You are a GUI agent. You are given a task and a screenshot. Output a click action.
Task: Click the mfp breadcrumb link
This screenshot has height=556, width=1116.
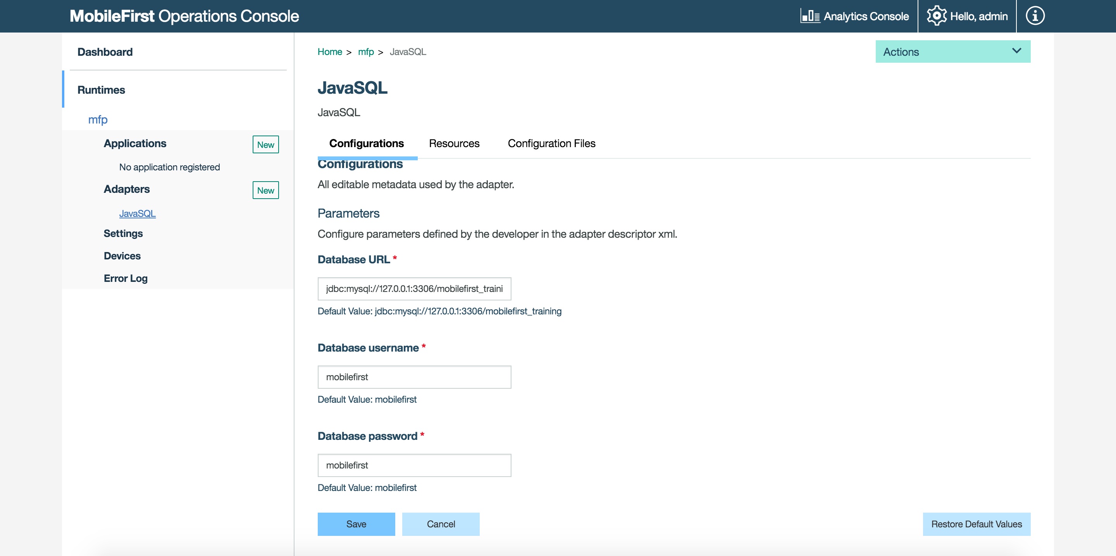point(366,51)
